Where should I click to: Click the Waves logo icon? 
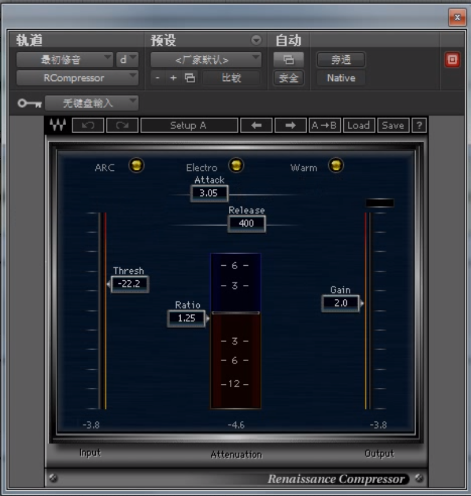tap(57, 126)
